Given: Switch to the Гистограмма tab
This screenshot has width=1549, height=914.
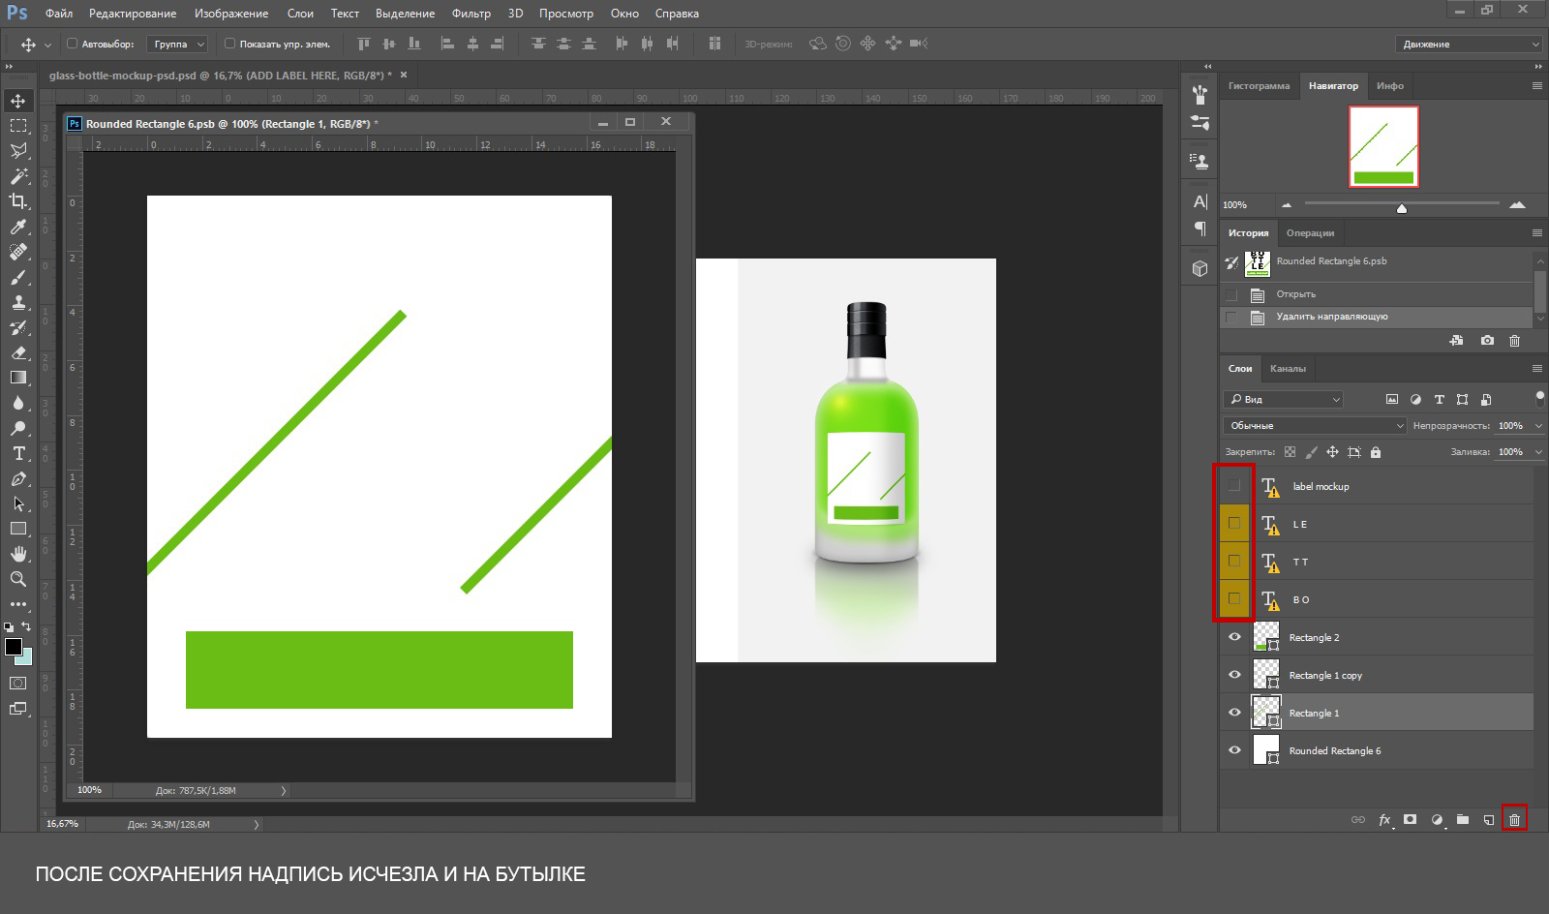Looking at the screenshot, I should coord(1259,85).
